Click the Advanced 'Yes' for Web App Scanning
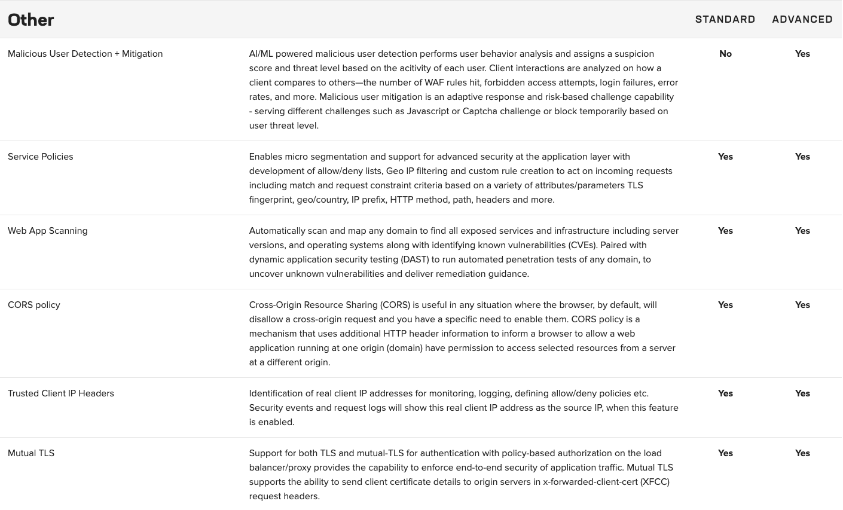The width and height of the screenshot is (843, 510). tap(802, 231)
